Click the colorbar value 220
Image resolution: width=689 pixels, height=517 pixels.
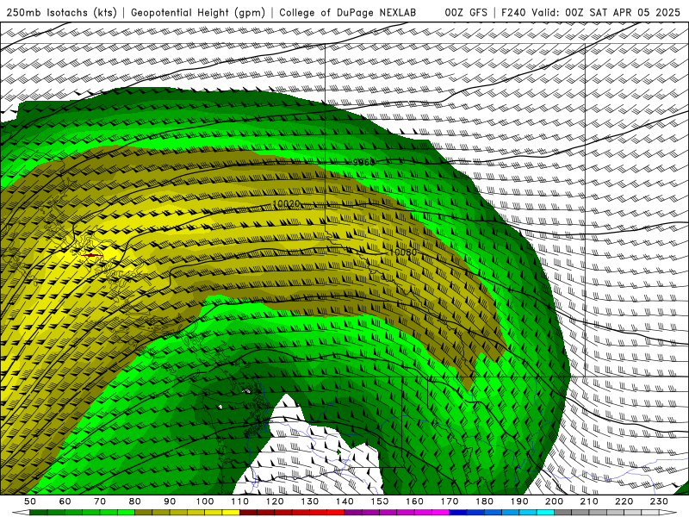[x=624, y=501]
